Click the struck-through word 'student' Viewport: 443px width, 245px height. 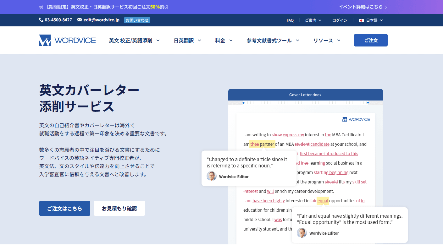coord(302,144)
